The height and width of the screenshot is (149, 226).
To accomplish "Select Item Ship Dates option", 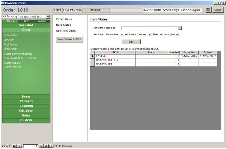I will coord(66,31).
